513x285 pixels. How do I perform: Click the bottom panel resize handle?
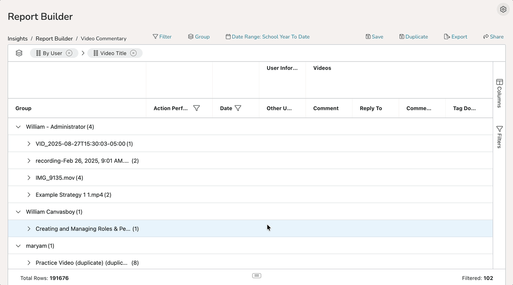tap(256, 276)
